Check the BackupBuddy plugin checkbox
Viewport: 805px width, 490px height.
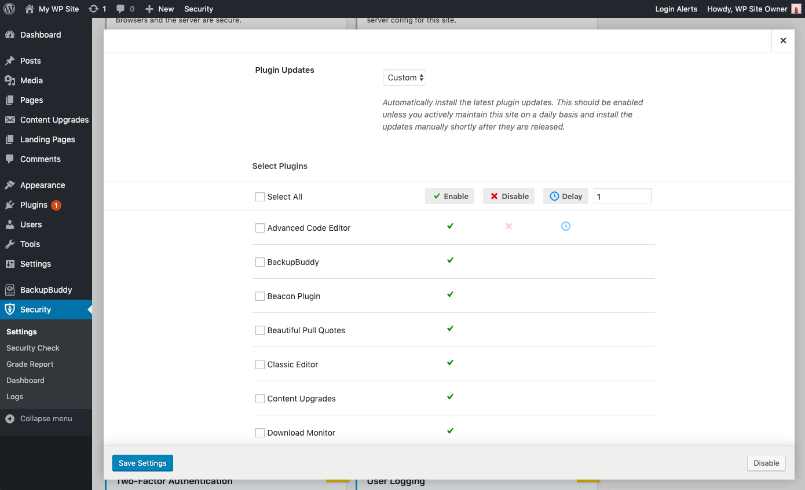260,262
